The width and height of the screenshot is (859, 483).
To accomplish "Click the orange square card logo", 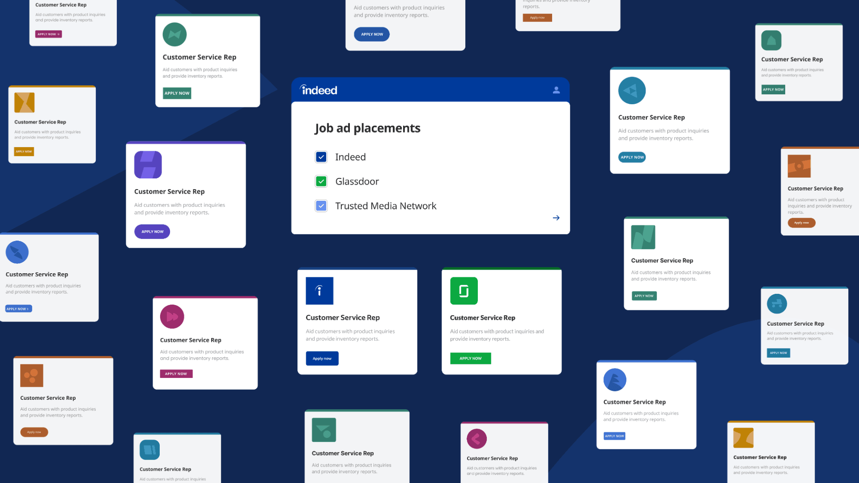I will point(799,166).
